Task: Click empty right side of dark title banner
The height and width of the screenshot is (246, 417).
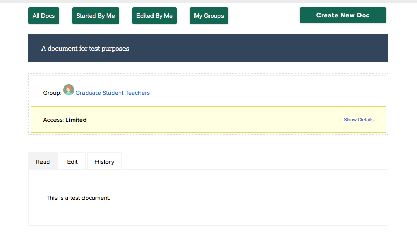Action: pyautogui.click(x=311, y=49)
